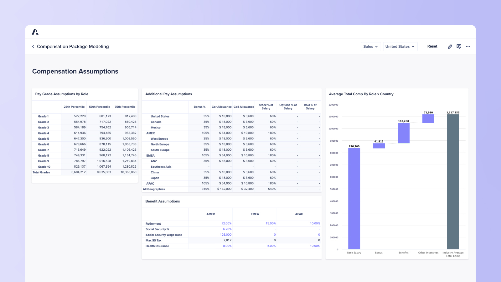501x282 pixels.
Task: Select the AMER Retirement value of 12.00%
Action: coord(227,223)
